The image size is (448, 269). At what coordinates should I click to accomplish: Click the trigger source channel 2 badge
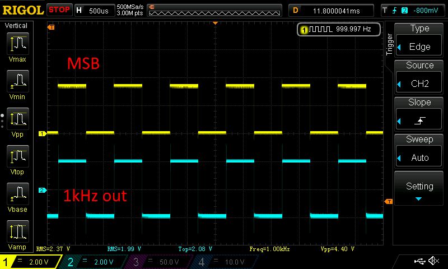pos(404,11)
